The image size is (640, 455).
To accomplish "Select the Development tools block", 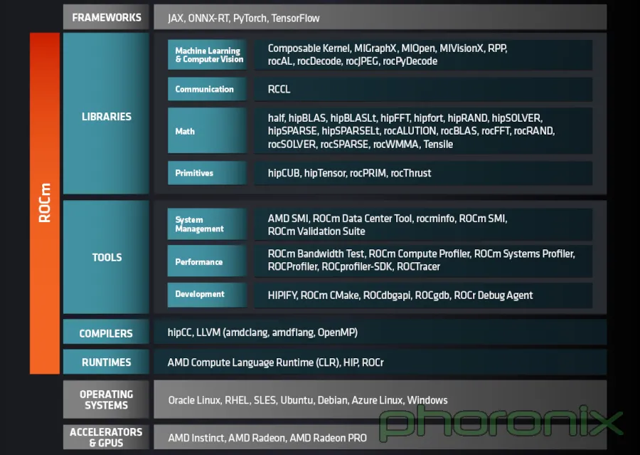I will pyautogui.click(x=207, y=295).
